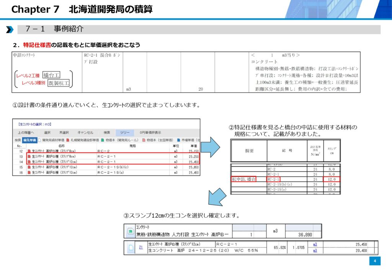Toggle 0円単価非表示 option
This screenshot has width=392, height=277.
pyautogui.click(x=150, y=132)
